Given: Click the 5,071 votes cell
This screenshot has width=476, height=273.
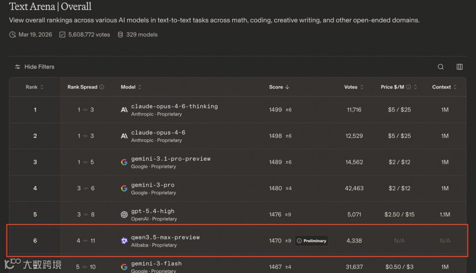Looking at the screenshot, I should [x=354, y=214].
